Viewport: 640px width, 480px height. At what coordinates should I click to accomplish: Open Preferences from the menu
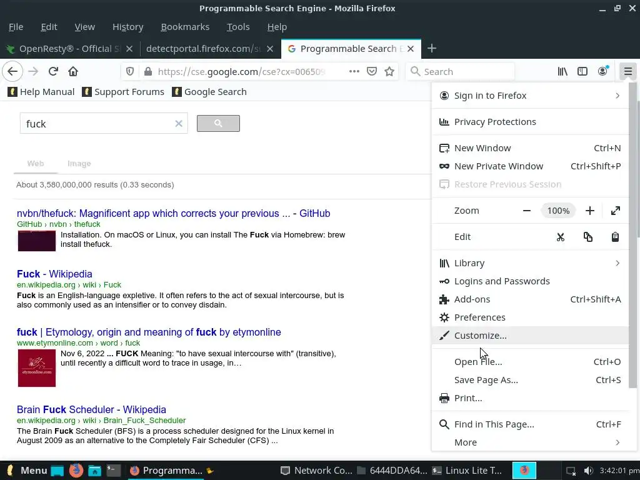[530, 317]
